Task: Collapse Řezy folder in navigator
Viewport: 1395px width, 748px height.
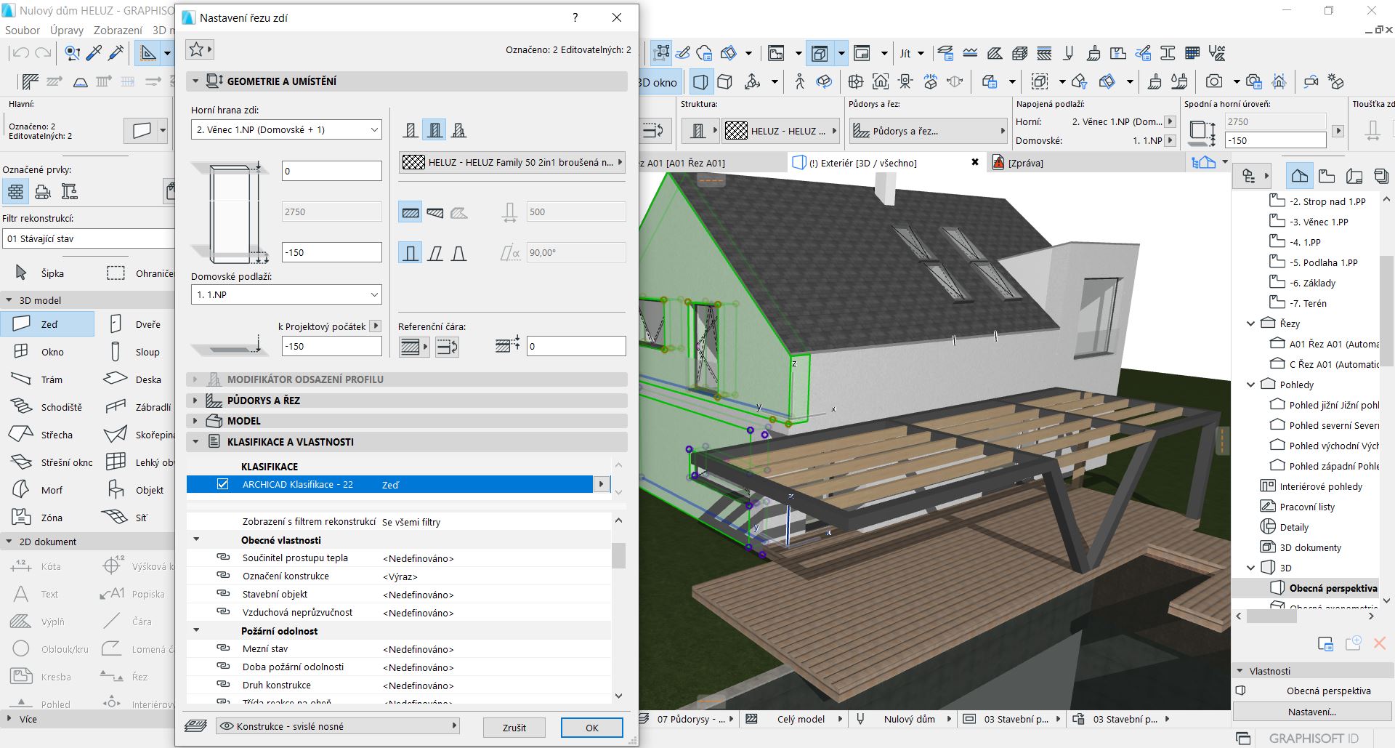Action: 1250,323
